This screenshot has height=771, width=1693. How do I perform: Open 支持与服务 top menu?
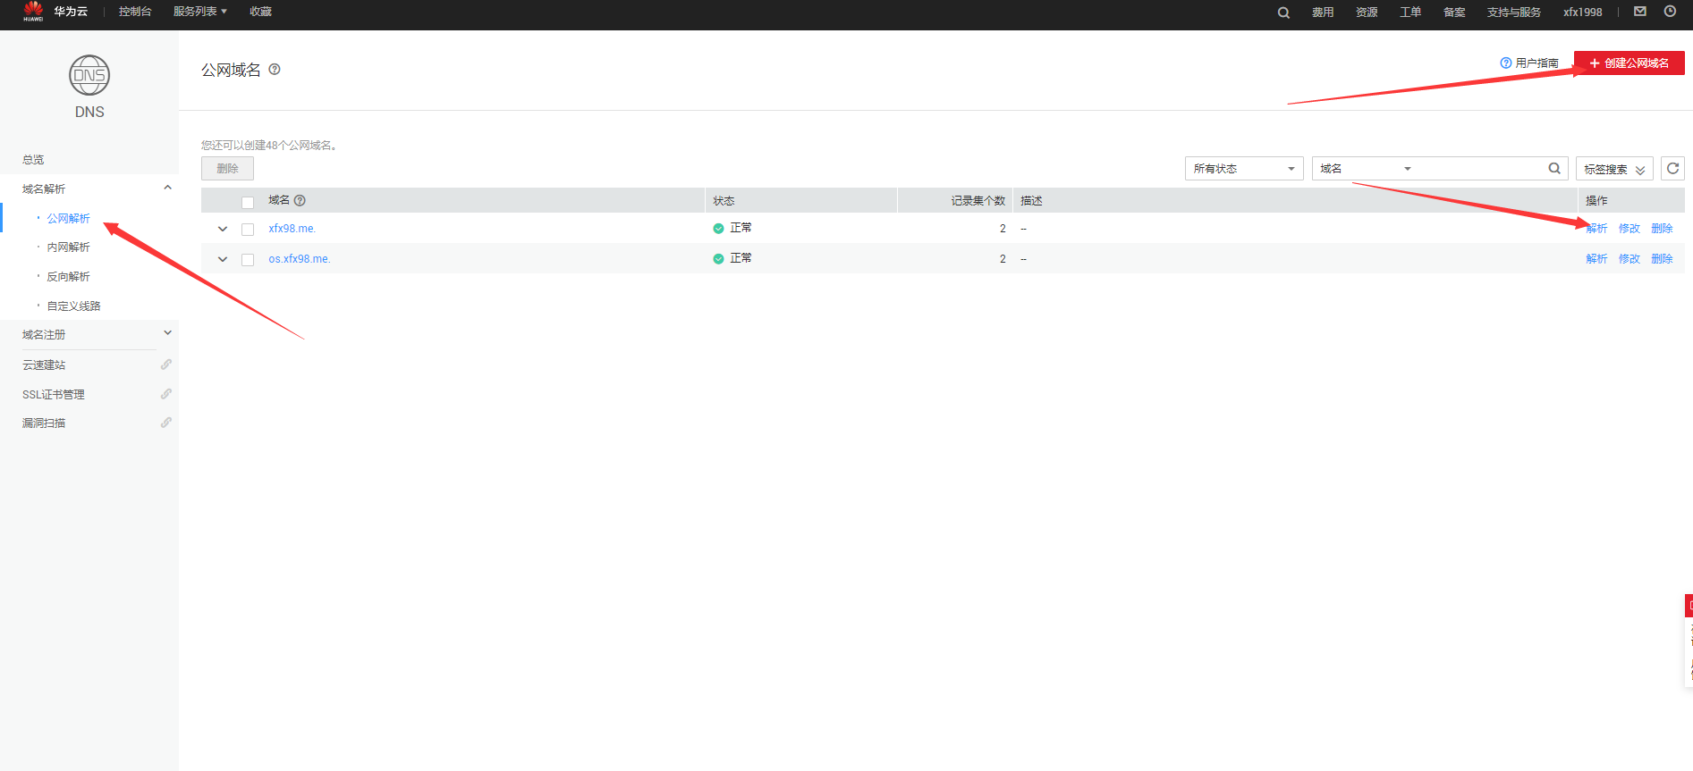(1514, 13)
